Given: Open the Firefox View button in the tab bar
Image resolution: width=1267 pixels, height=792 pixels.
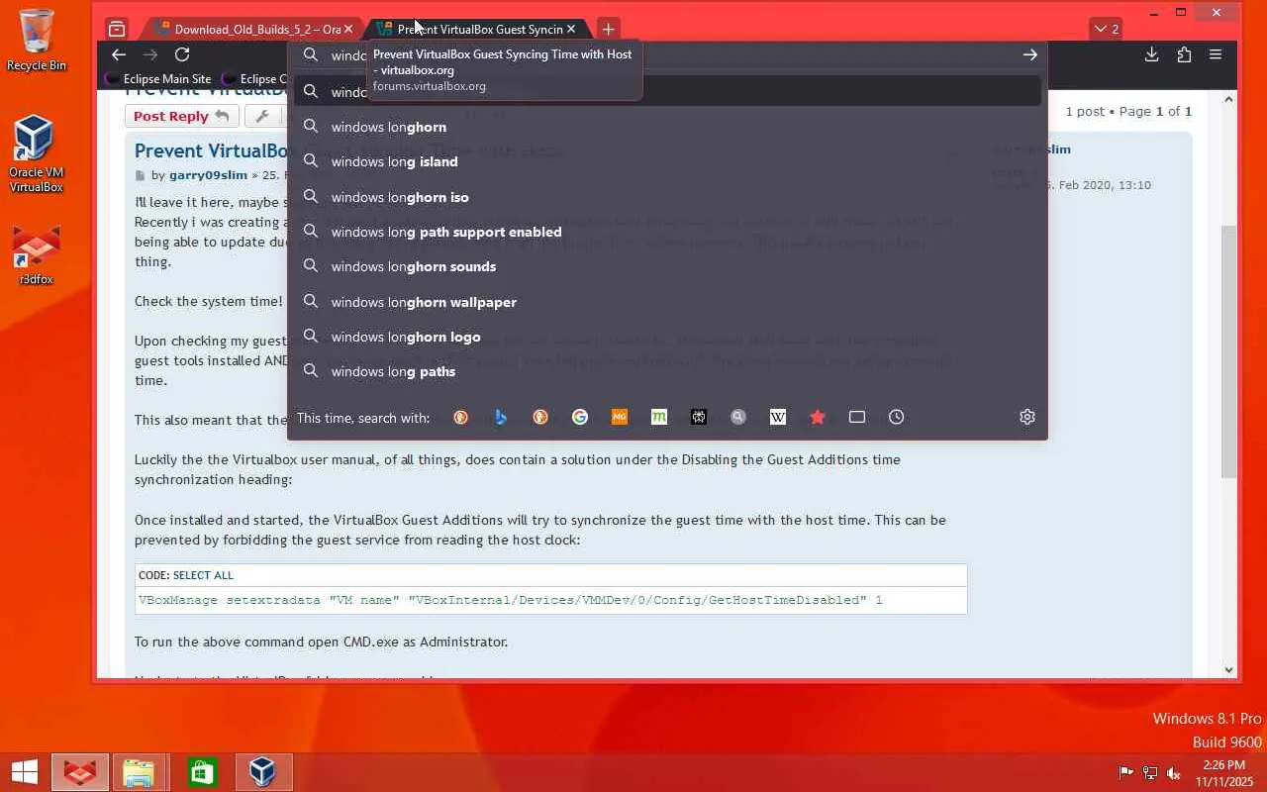Looking at the screenshot, I should pyautogui.click(x=117, y=29).
